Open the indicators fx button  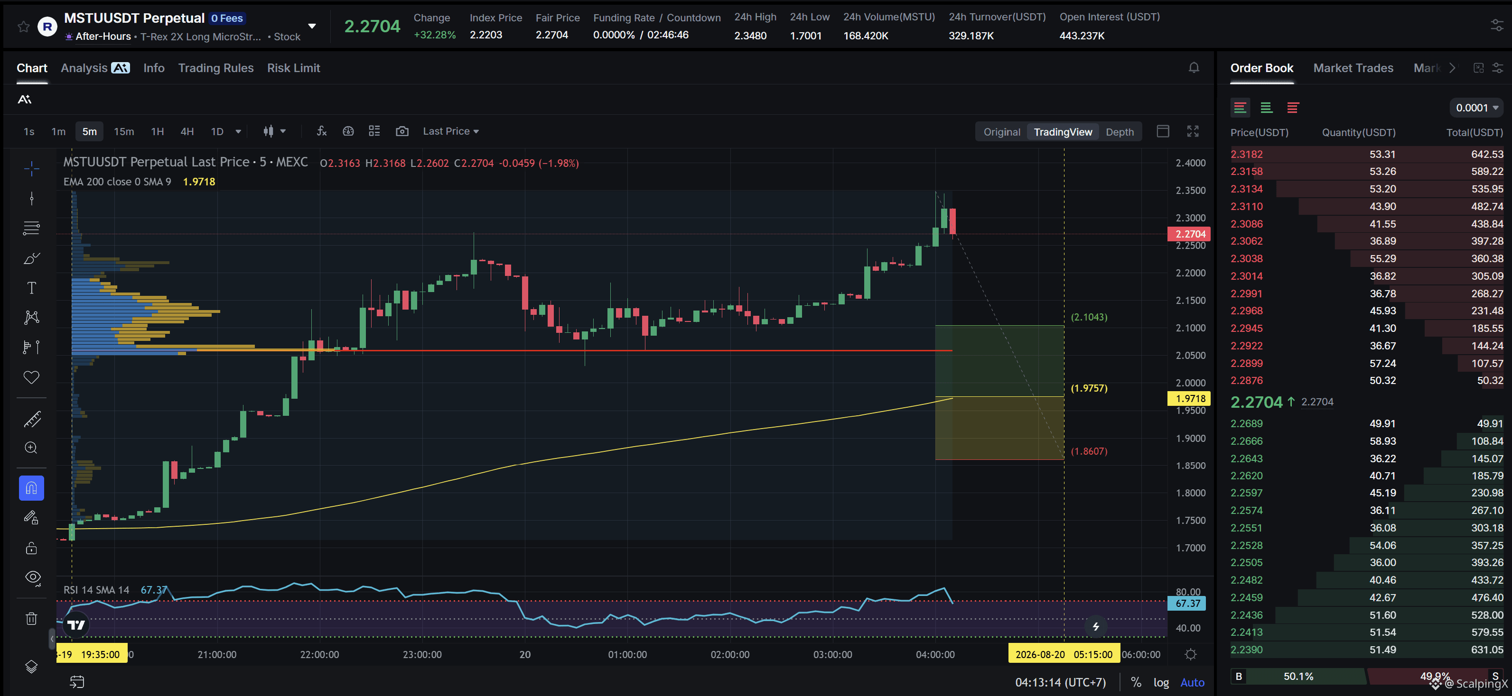(322, 131)
